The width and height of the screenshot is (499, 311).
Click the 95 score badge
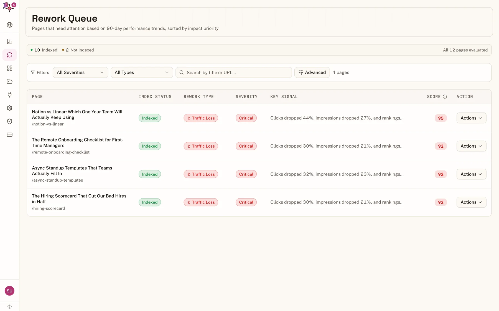pyautogui.click(x=441, y=118)
